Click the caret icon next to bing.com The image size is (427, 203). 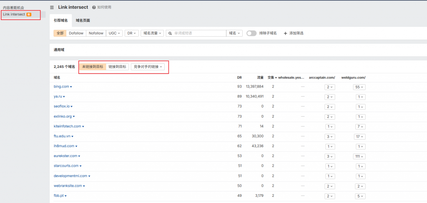pyautogui.click(x=71, y=87)
